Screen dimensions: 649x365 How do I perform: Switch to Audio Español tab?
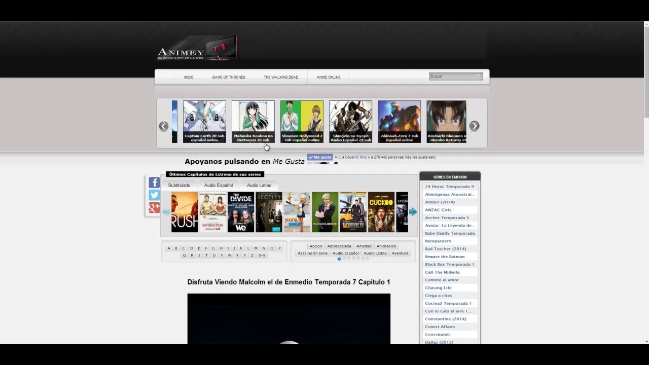219,186
